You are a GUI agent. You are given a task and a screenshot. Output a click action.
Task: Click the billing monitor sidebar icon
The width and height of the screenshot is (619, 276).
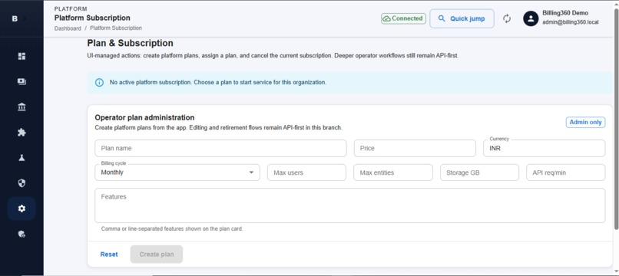tap(22, 81)
